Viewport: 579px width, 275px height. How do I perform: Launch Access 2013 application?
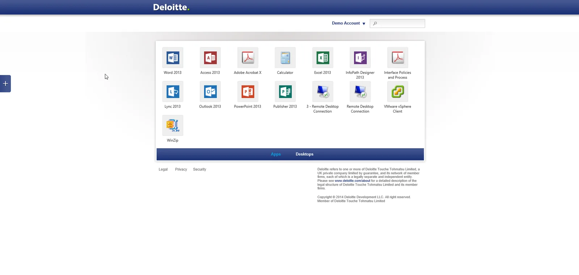(210, 58)
